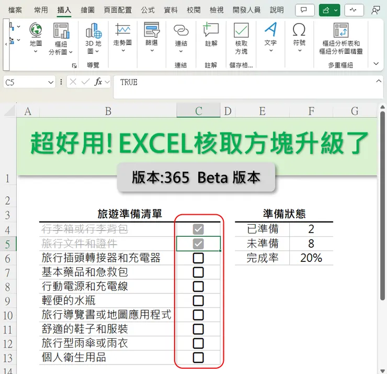The image size is (387, 374).
Task: Click the formula bar showing TRUE
Action: (248, 87)
